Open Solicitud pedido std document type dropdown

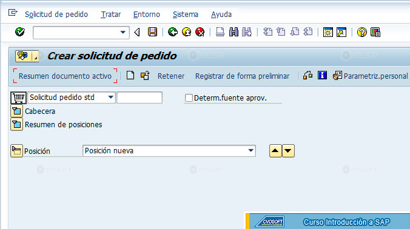(110, 98)
